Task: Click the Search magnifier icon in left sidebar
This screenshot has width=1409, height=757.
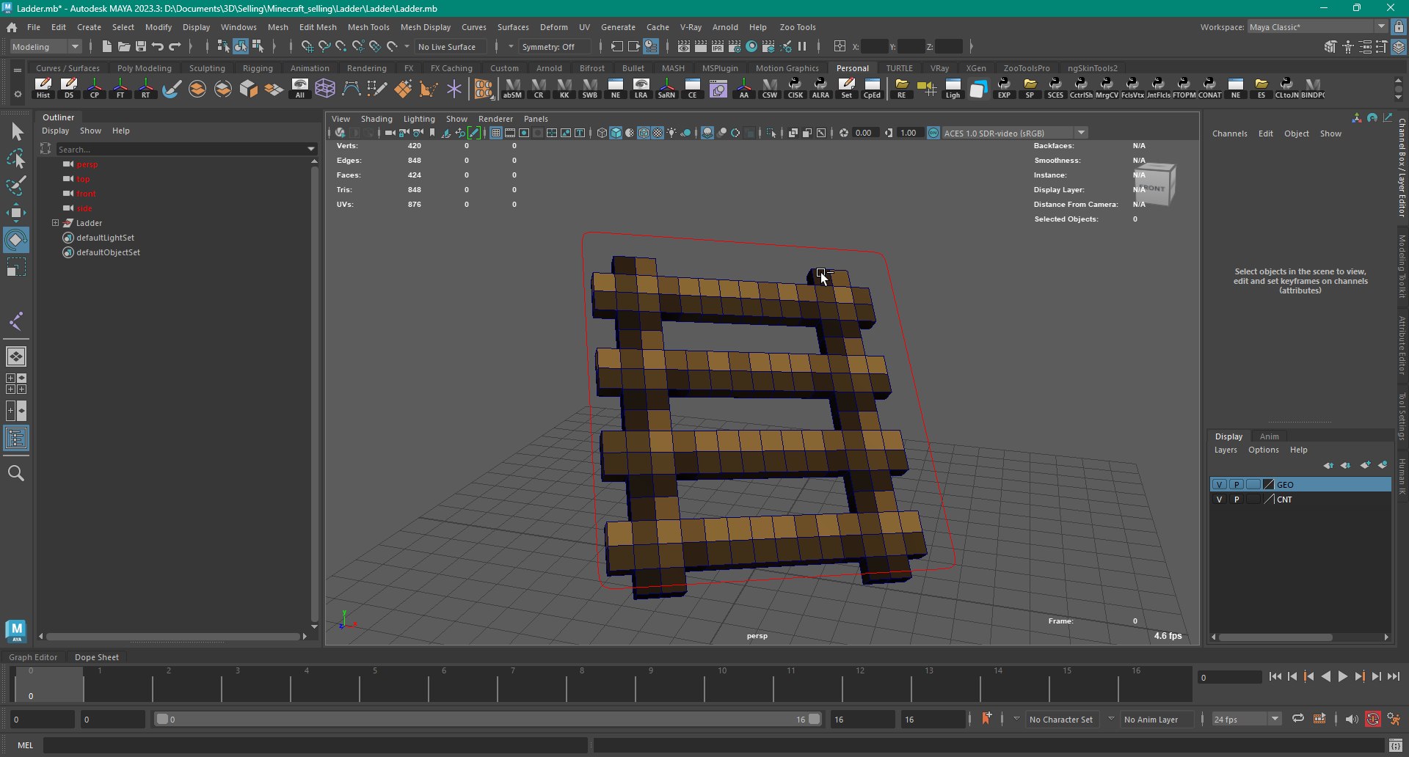Action: click(16, 473)
